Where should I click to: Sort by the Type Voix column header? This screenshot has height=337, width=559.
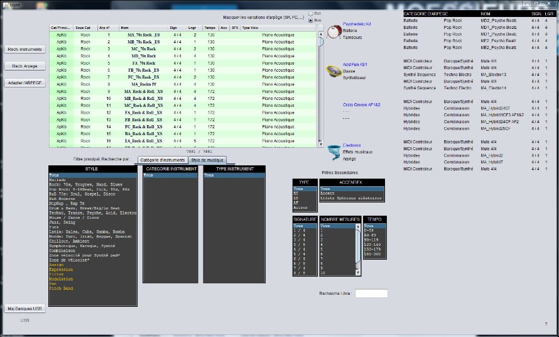point(278,28)
